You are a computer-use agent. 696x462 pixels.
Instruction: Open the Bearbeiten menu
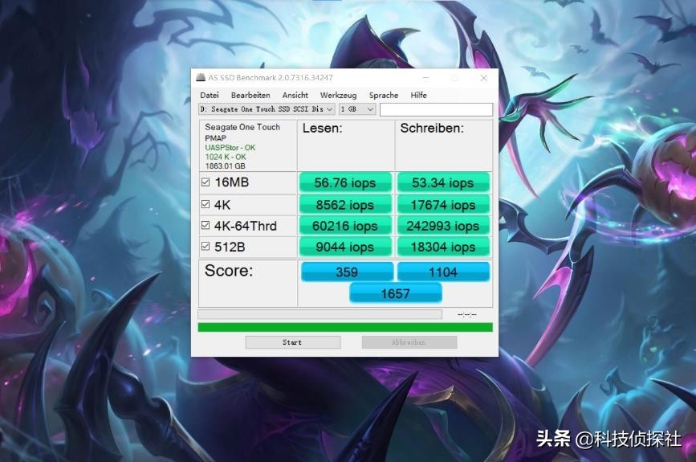pos(250,95)
